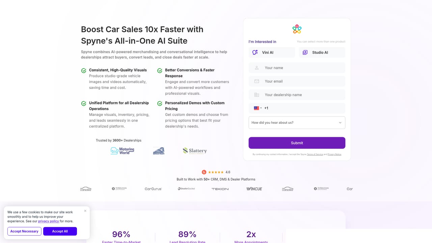The width and height of the screenshot is (432, 243).
Task: Dismiss the cookie banner with the X
Action: pyautogui.click(x=85, y=211)
